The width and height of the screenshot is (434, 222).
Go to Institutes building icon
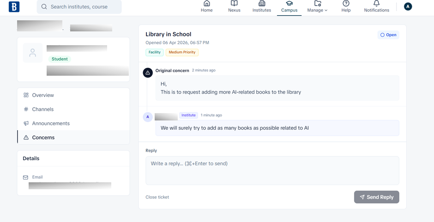(262, 4)
